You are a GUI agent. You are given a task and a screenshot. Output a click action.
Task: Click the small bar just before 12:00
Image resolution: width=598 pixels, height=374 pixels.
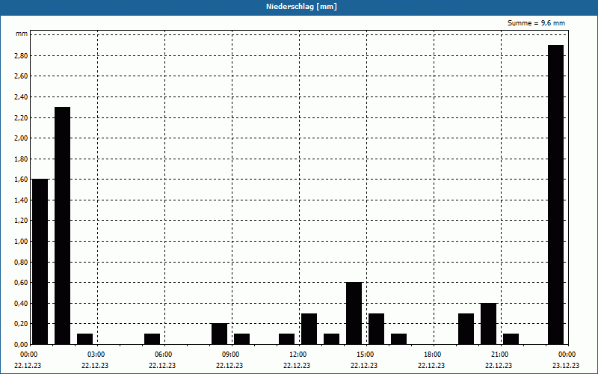pos(287,339)
